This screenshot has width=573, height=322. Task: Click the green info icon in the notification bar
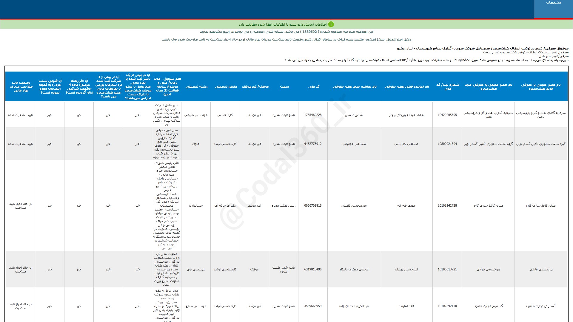[331, 24]
